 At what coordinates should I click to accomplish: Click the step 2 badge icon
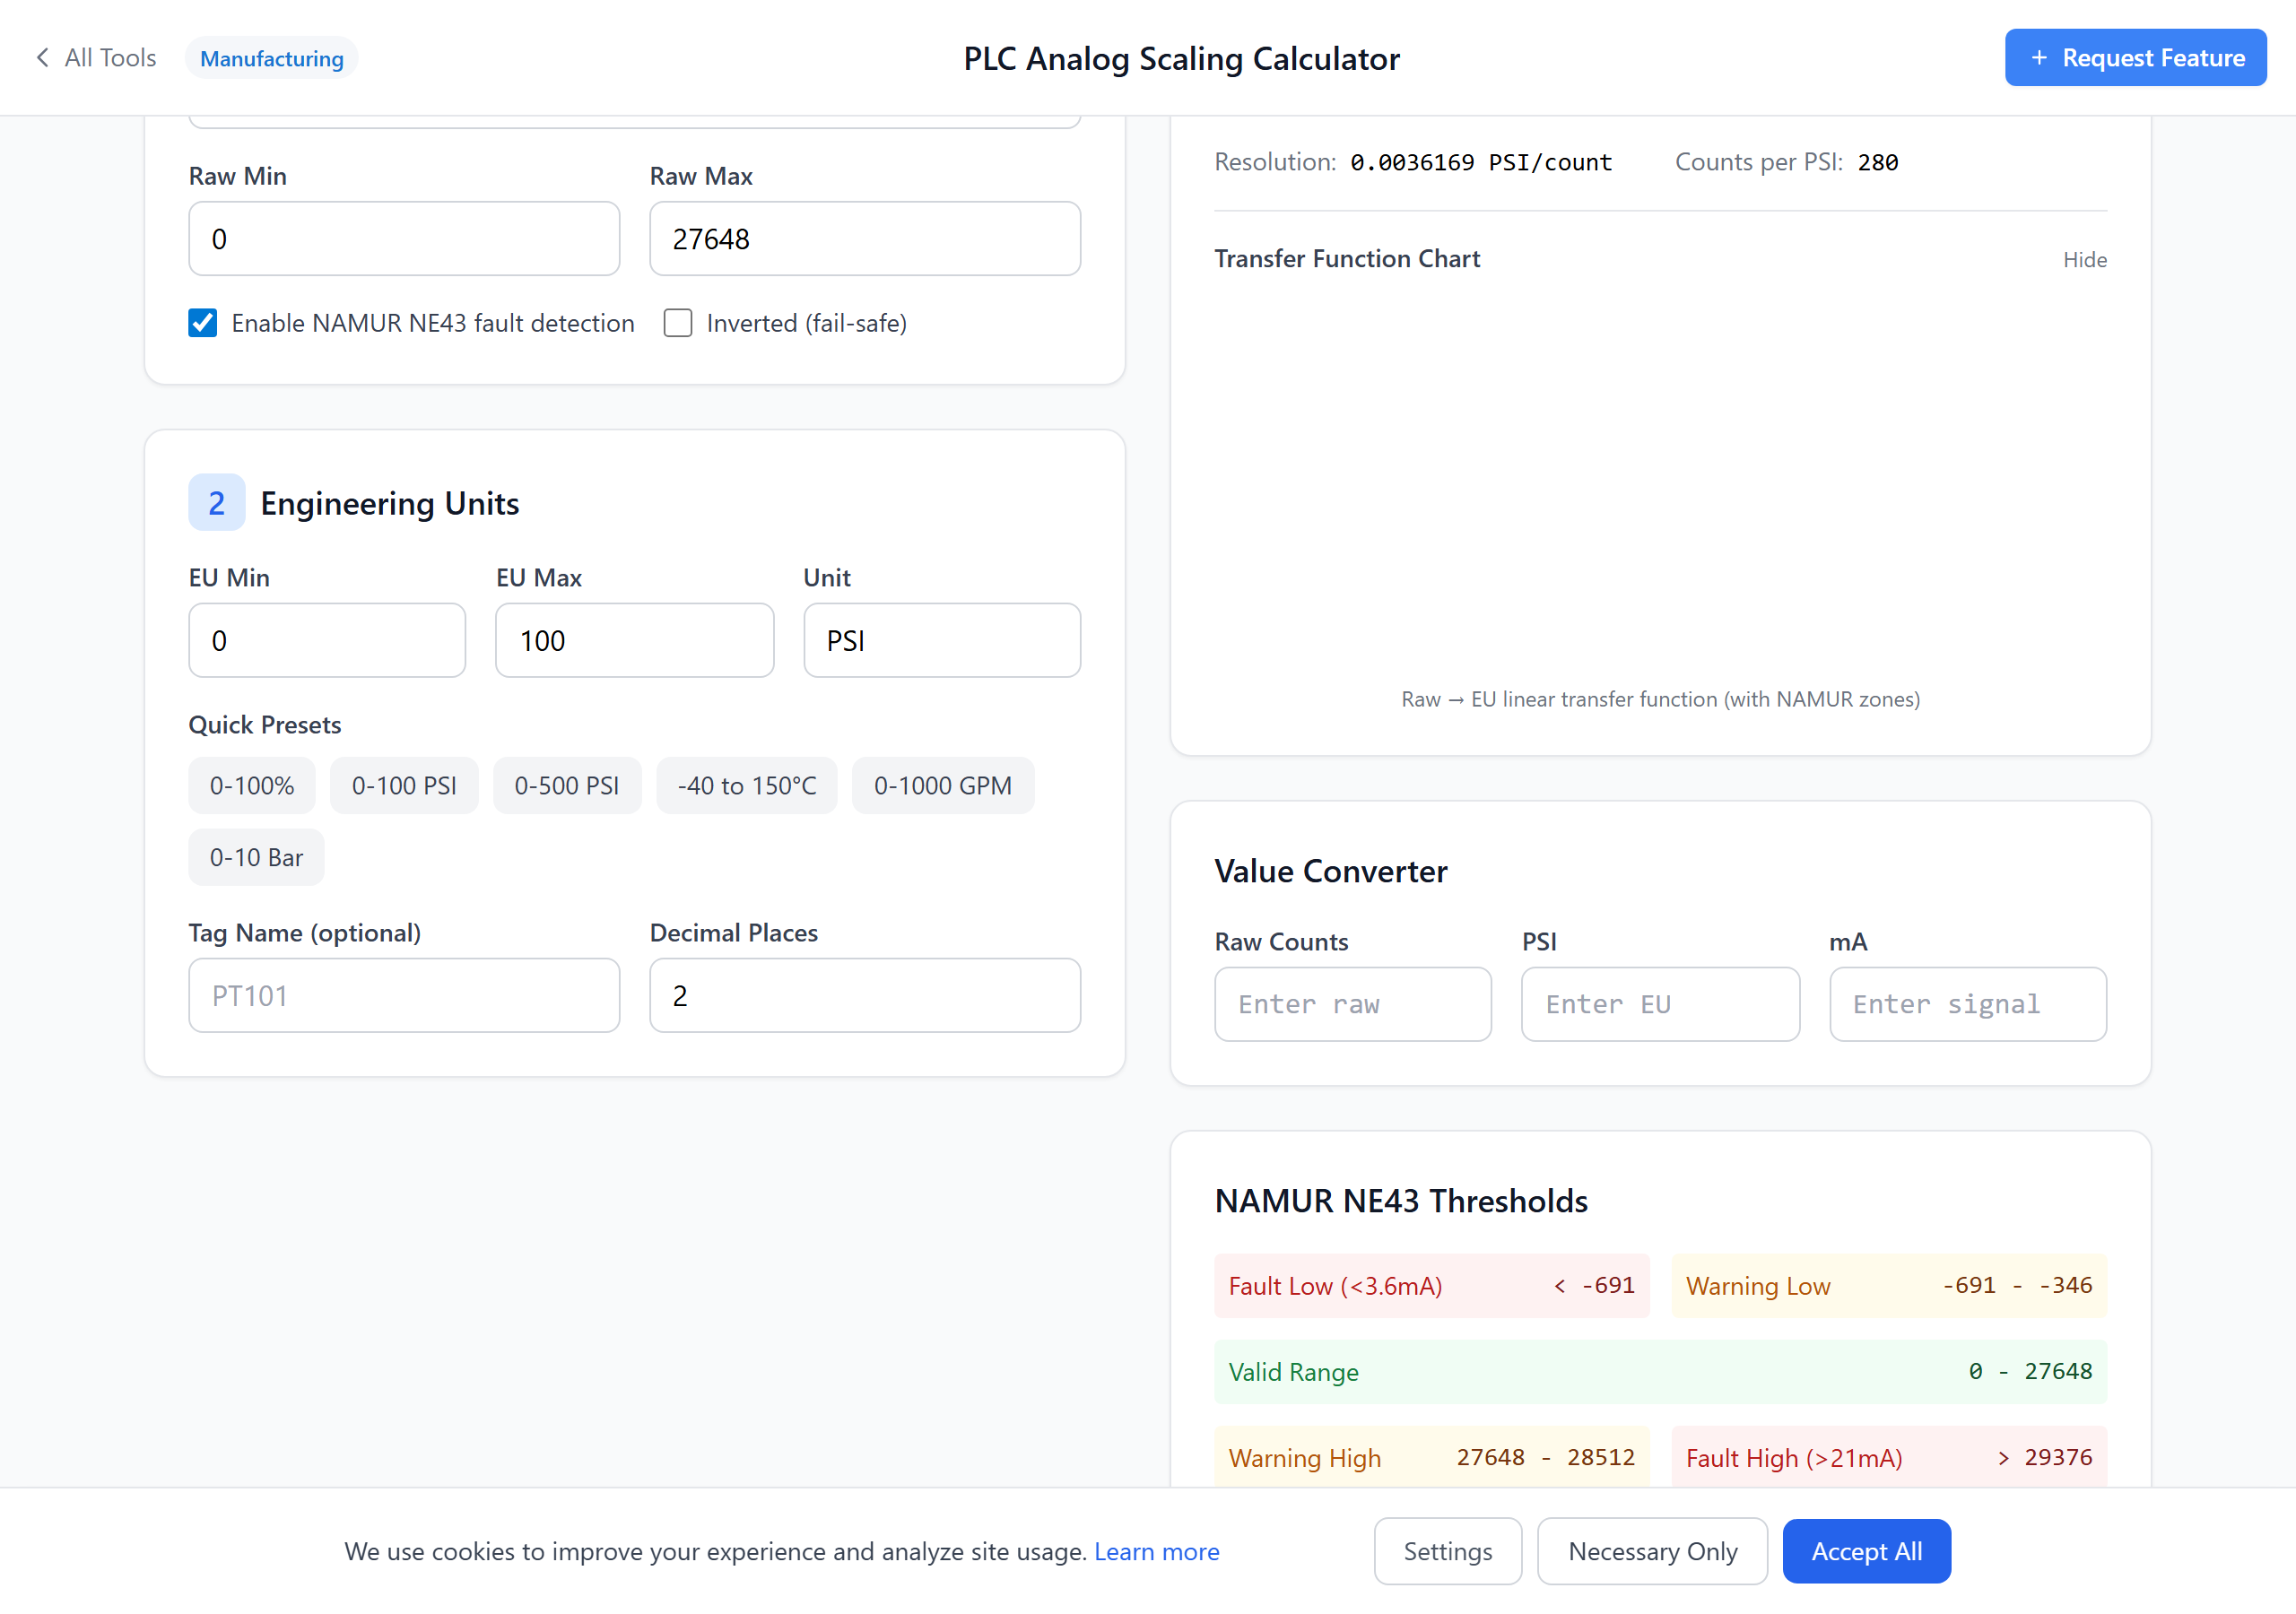pos(216,503)
